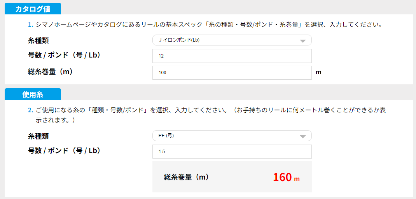
Task: Click the m unit beside the 100 field
Action: tap(318, 72)
